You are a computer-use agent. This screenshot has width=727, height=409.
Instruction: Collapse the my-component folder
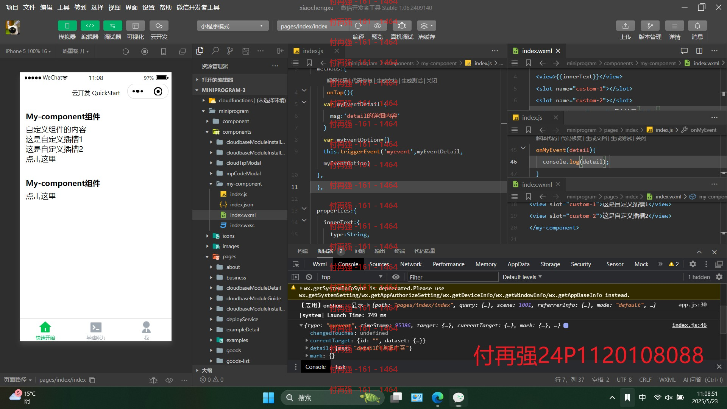pos(240,184)
